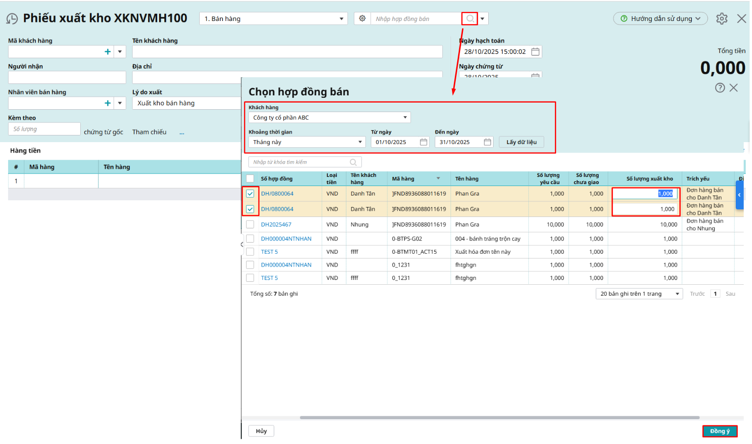752x444 pixels.
Task: Open the Hướng dẫn sử dụng menu
Action: coord(660,19)
